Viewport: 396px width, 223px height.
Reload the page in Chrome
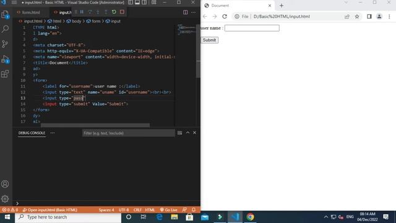(225, 17)
